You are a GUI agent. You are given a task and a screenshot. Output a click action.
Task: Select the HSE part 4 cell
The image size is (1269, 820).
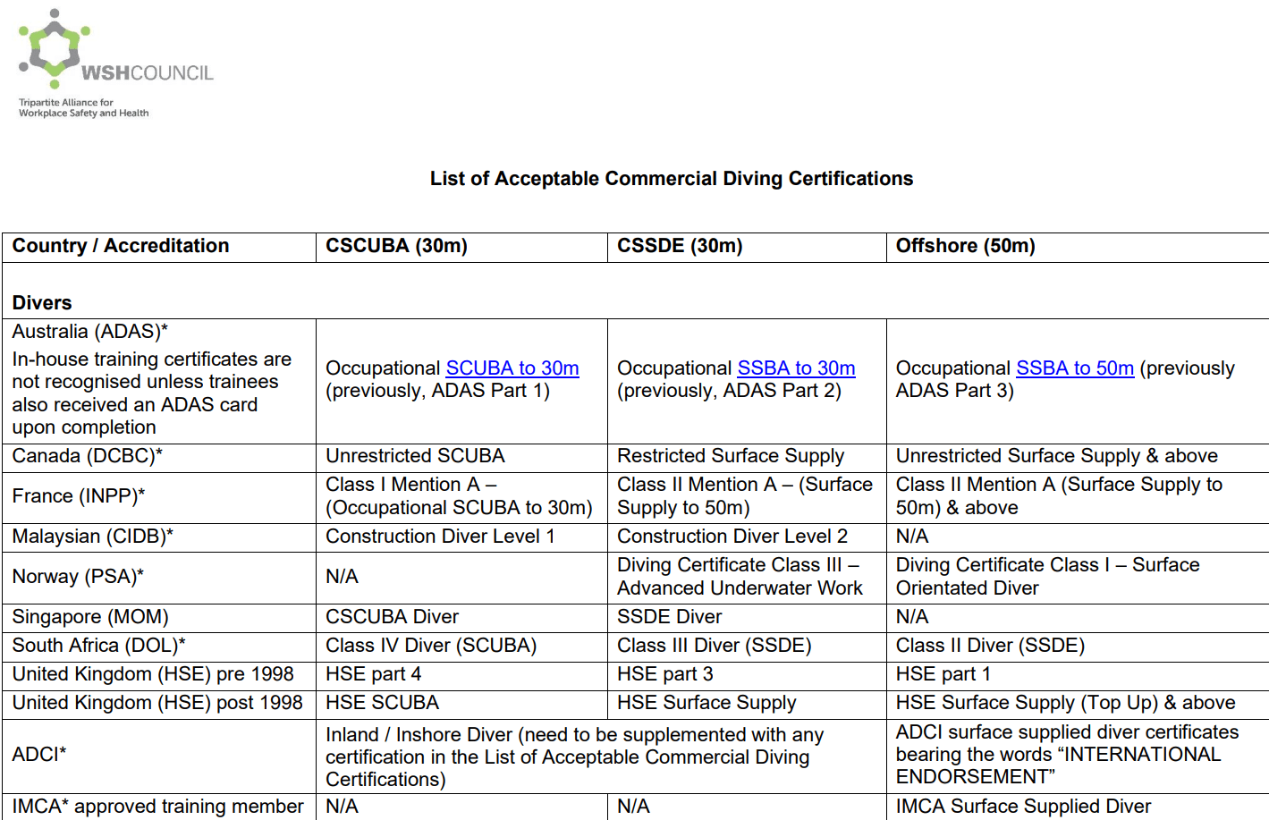tap(373, 674)
